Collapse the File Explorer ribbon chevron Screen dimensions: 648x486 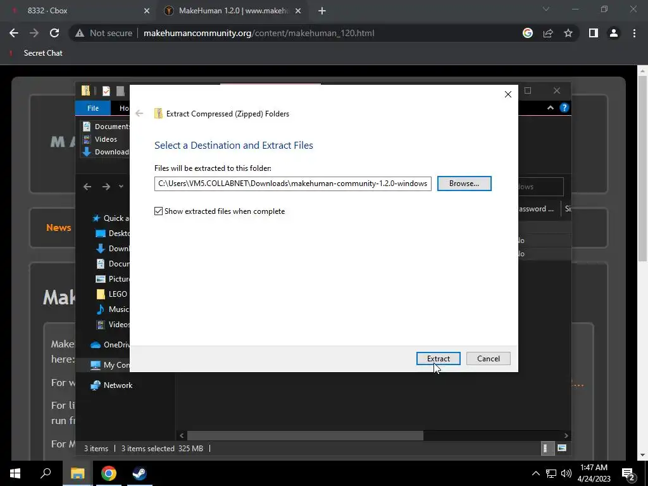[x=551, y=108]
